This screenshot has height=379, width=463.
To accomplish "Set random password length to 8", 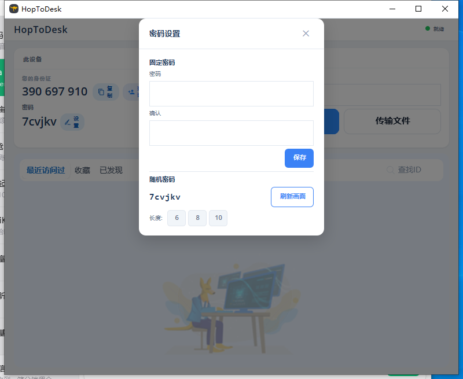I will (x=197, y=218).
